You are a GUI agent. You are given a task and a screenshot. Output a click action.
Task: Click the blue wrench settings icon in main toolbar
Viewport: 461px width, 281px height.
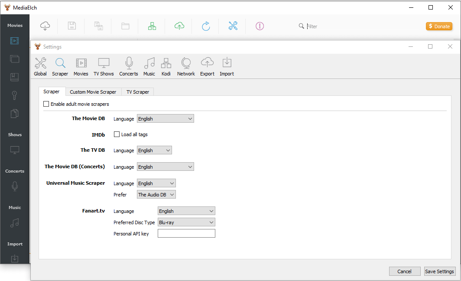pos(233,26)
